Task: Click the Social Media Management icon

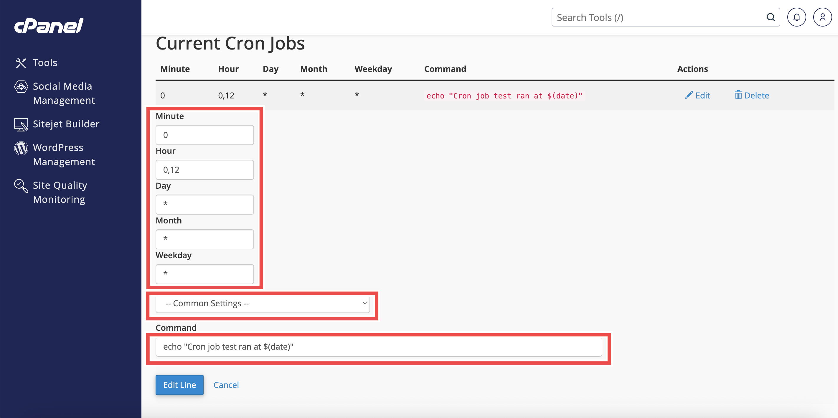Action: click(x=21, y=87)
